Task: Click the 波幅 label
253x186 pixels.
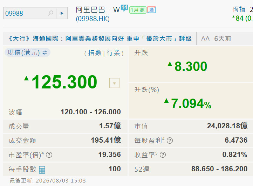Action: [15, 112]
